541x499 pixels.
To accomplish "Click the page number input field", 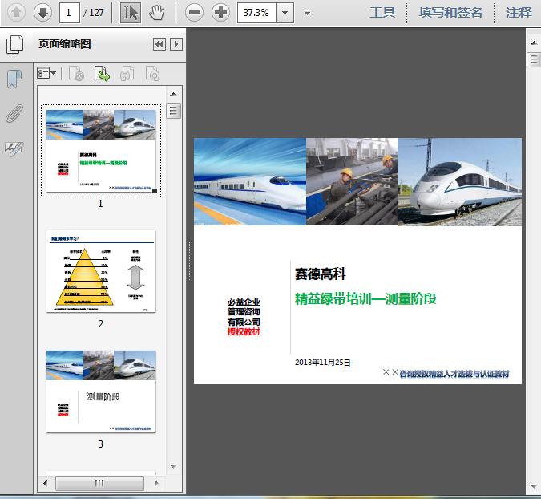I will (70, 13).
